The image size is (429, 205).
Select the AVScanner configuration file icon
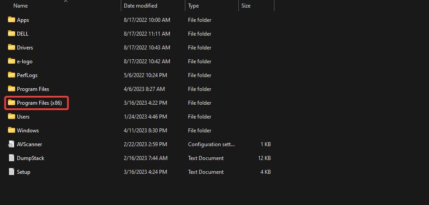point(12,144)
